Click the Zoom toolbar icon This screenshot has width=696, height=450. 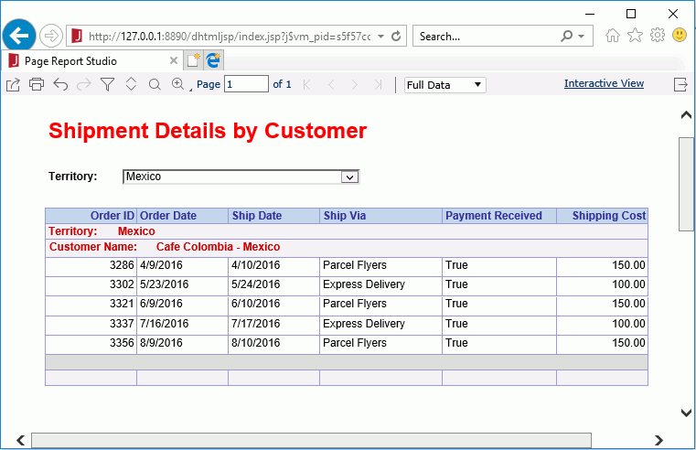(x=178, y=84)
